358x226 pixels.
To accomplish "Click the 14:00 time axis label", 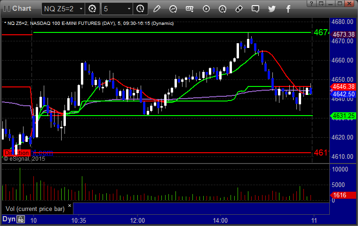I will click(220, 220).
